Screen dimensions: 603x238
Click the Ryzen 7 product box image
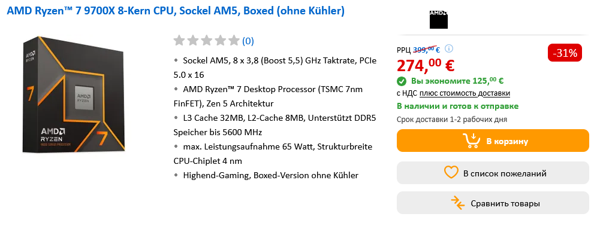[x=74, y=95]
